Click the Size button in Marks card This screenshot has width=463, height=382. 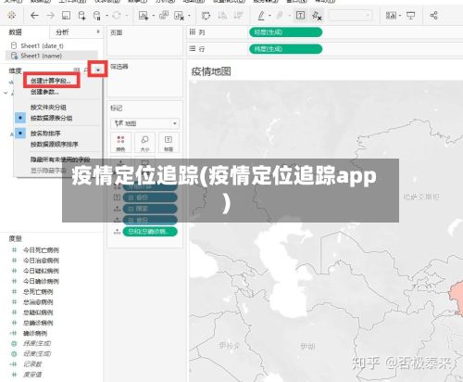point(144,143)
